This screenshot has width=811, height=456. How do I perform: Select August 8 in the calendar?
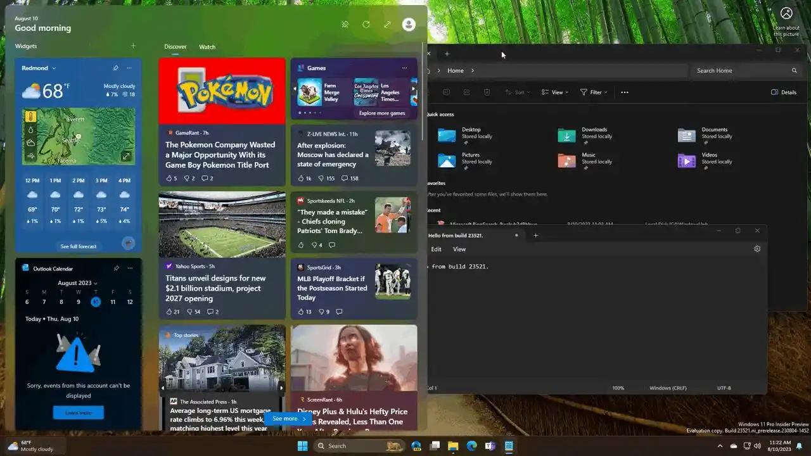(x=61, y=302)
